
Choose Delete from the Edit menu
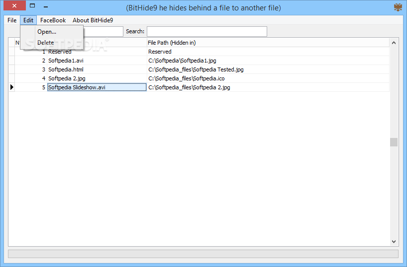(52, 43)
